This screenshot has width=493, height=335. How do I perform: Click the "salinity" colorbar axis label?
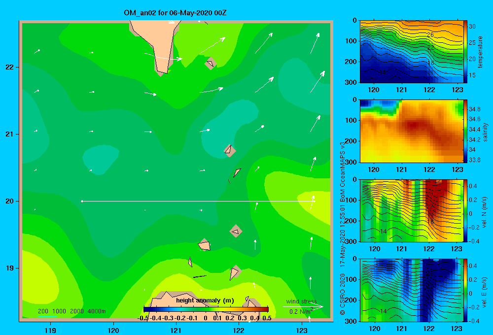tap(485, 132)
